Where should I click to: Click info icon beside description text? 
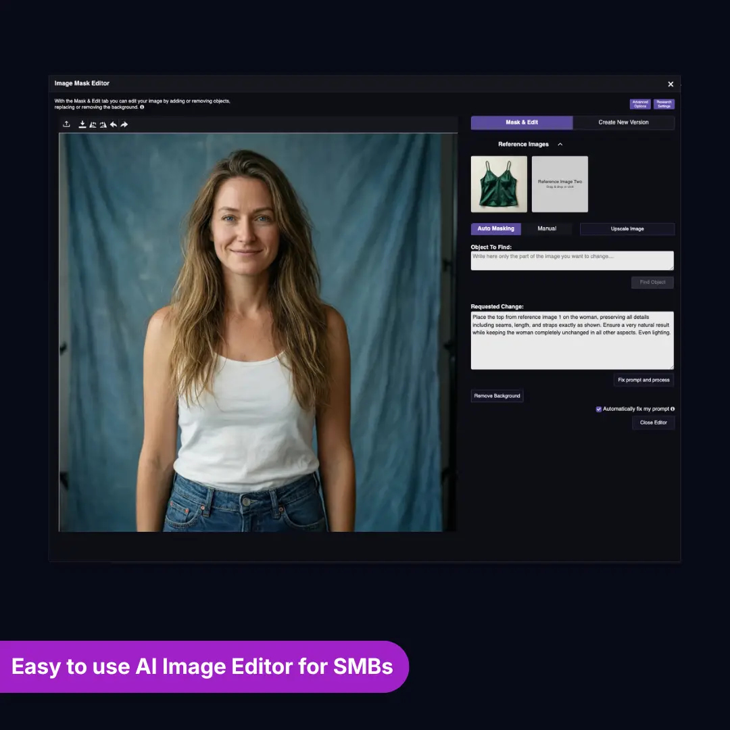coord(142,107)
